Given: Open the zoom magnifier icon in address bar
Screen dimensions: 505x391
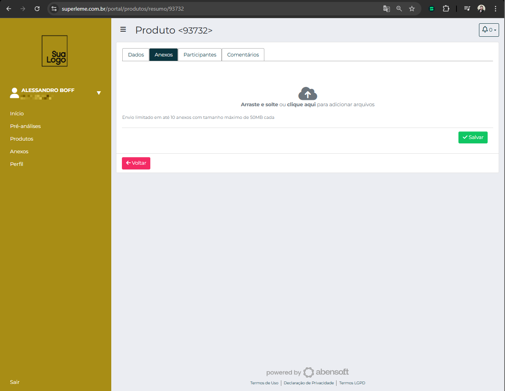Looking at the screenshot, I should point(399,9).
